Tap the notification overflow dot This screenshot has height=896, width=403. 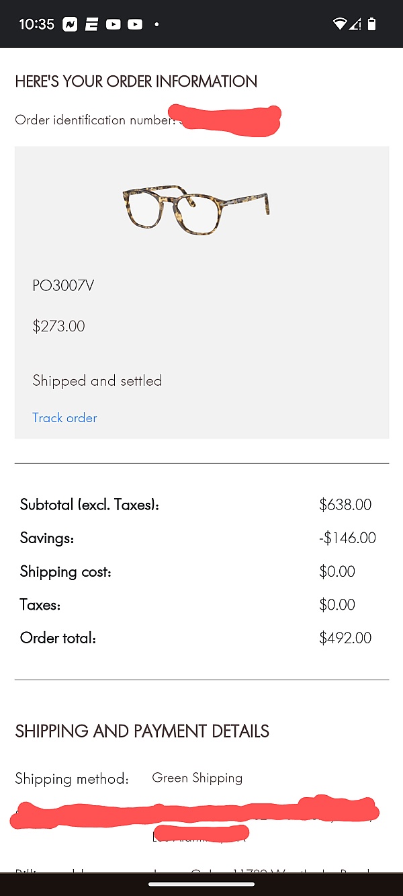pyautogui.click(x=156, y=24)
